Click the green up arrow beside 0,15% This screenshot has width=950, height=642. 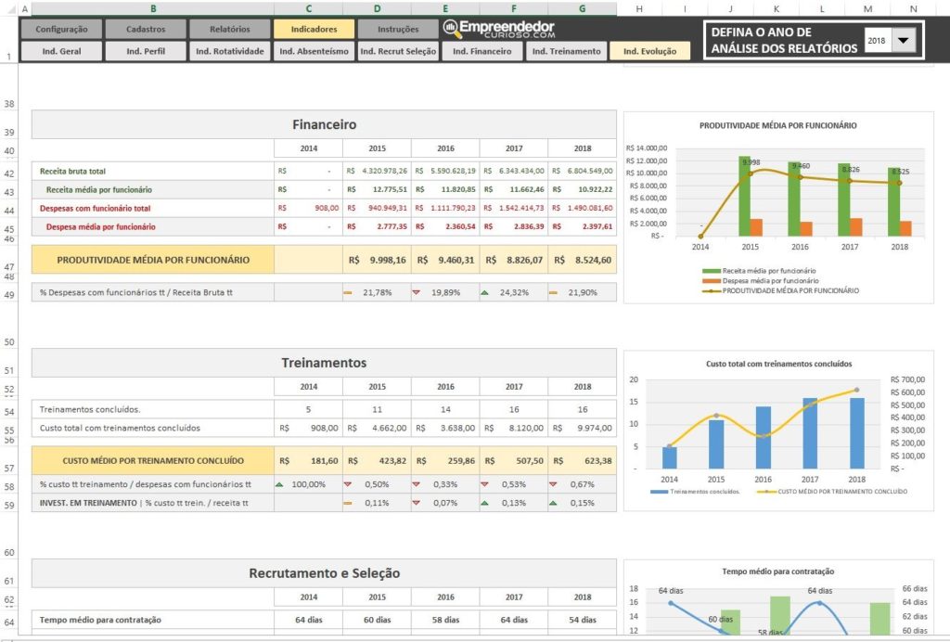554,503
